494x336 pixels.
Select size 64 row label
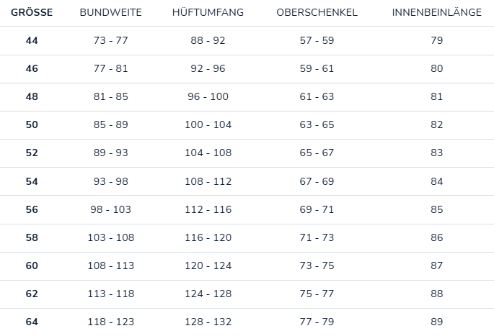pyautogui.click(x=32, y=322)
